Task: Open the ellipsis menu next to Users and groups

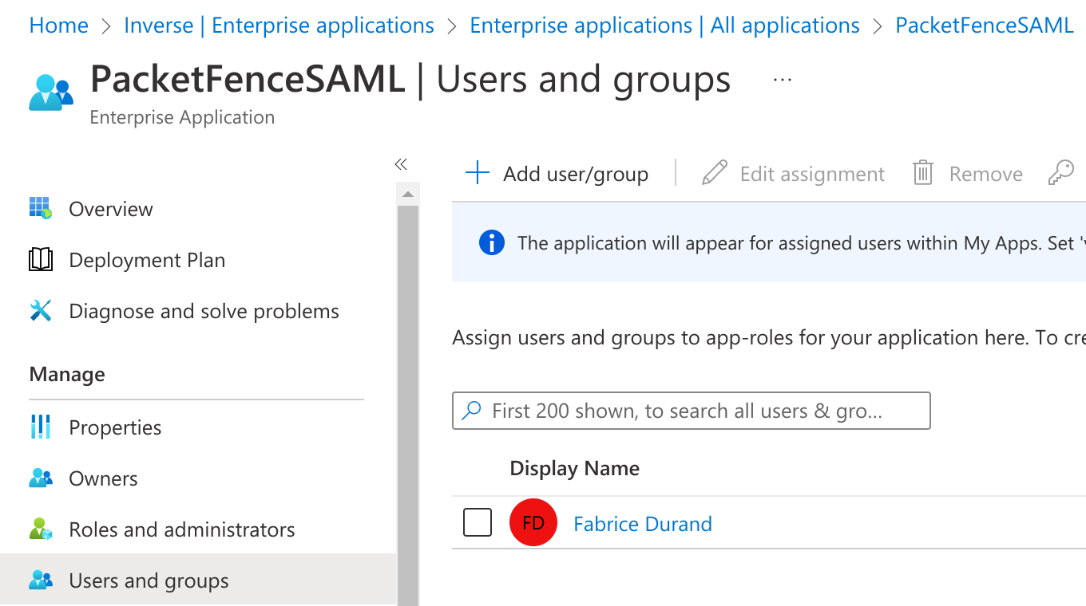Action: tap(783, 78)
